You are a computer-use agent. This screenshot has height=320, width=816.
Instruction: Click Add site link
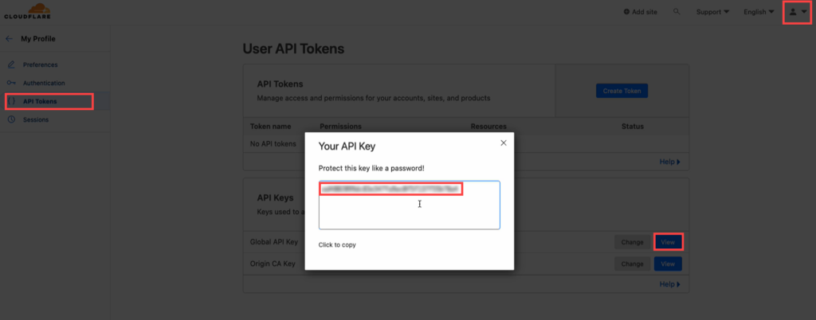point(640,12)
